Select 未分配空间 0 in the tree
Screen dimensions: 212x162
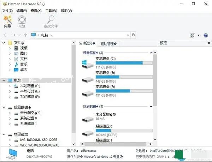(30, 113)
